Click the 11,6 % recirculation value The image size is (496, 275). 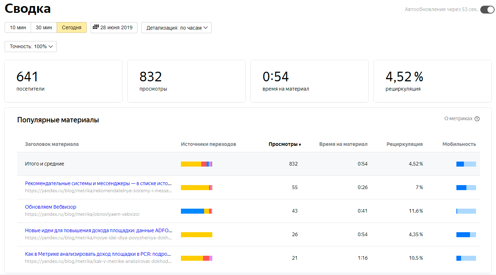(416, 211)
